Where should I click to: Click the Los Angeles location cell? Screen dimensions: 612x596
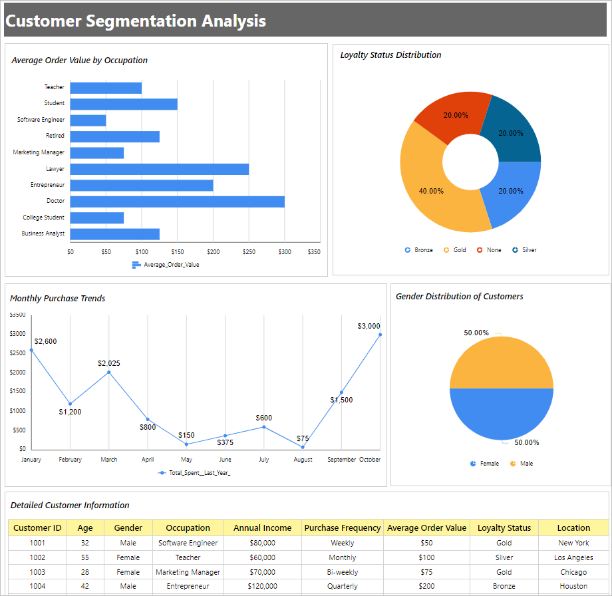(x=573, y=557)
